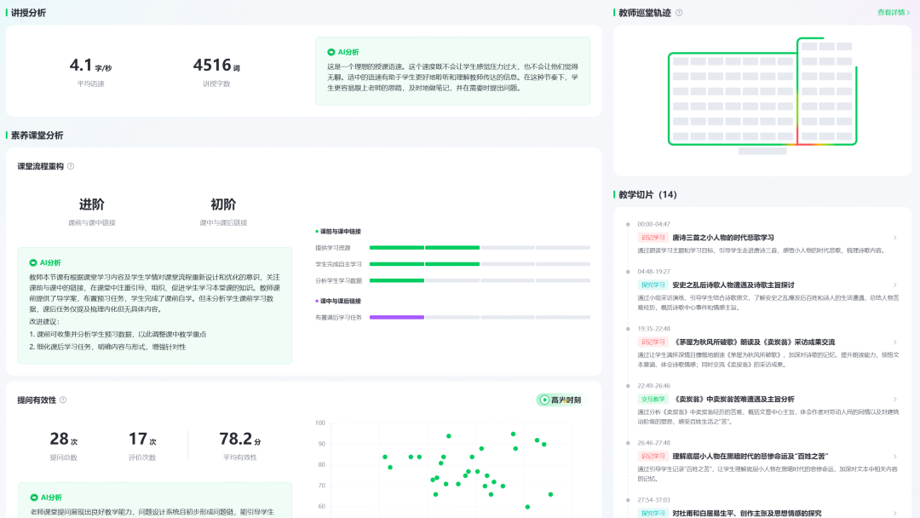Screen dimensions: 920x518
Task: Open 查看详情 link for patrol track
Action: click(894, 12)
